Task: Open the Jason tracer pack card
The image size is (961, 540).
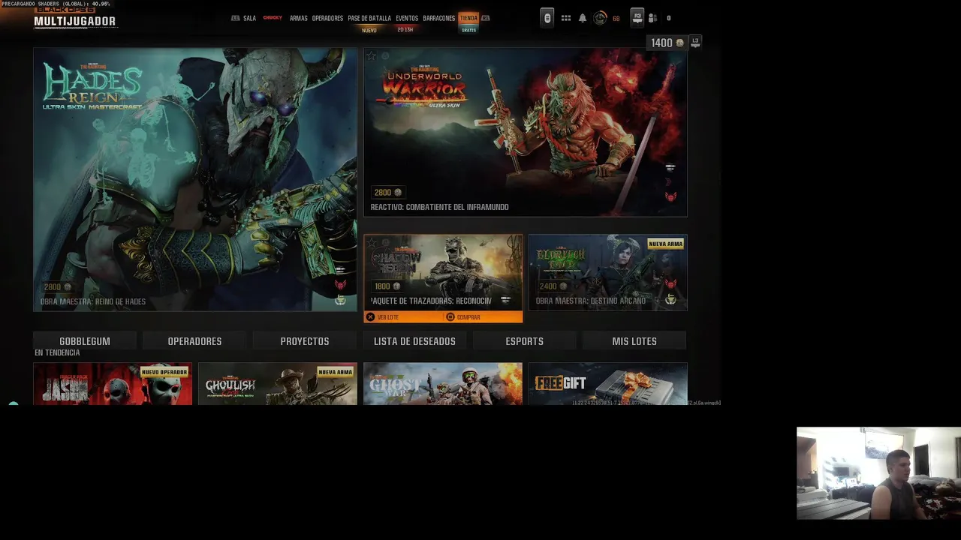Action: click(113, 384)
